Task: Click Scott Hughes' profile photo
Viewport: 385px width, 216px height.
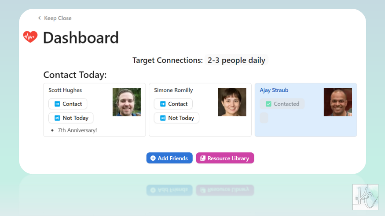Action: point(127,102)
